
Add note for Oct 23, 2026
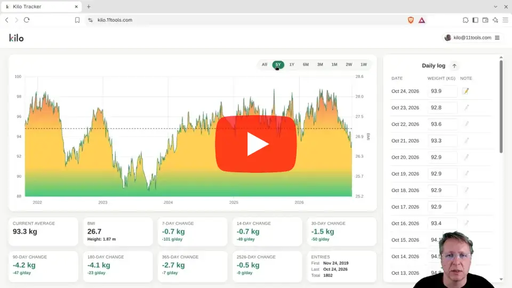(x=467, y=107)
